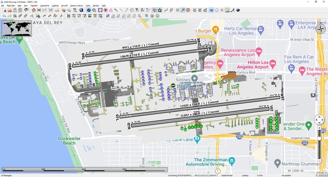The width and height of the screenshot is (328, 177).
Task: Click the map navigation pan control
Action: coord(319,120)
